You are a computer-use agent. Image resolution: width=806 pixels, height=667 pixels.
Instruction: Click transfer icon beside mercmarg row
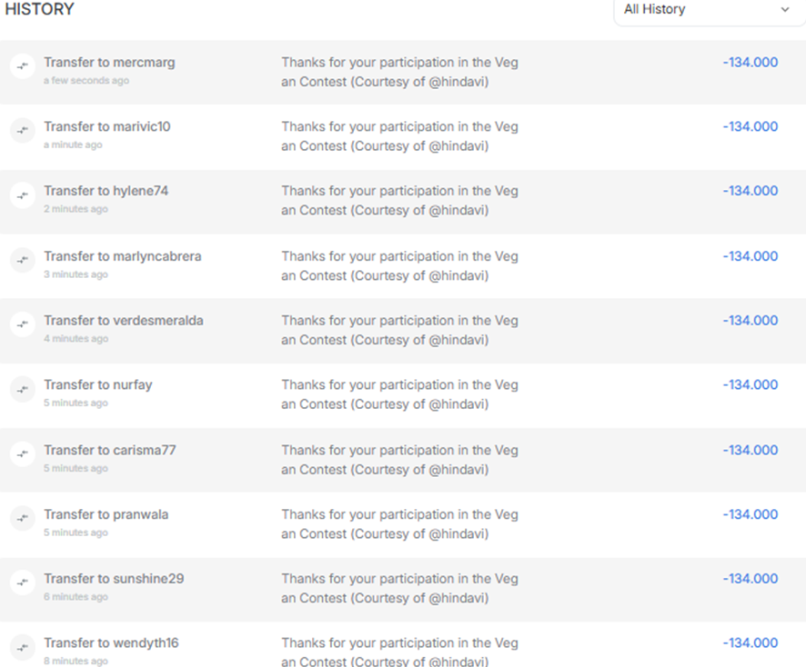pyautogui.click(x=23, y=66)
